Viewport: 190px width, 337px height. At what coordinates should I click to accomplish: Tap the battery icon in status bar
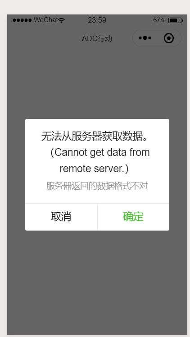coord(176,20)
